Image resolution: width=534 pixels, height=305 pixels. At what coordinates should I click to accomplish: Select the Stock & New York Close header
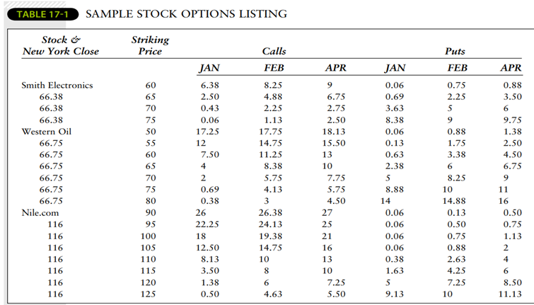coord(61,45)
